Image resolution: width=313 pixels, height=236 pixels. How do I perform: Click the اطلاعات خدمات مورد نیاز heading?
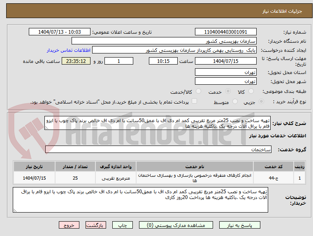coord(278,136)
